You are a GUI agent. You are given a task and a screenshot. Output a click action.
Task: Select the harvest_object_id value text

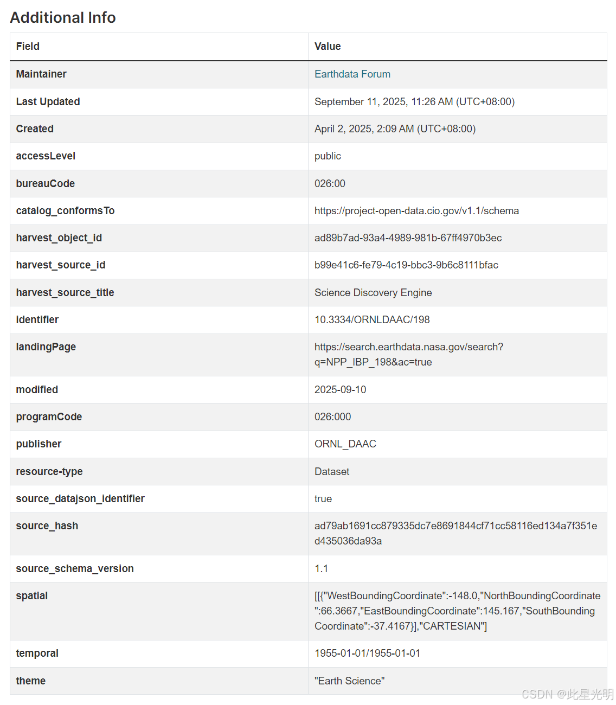click(x=408, y=238)
